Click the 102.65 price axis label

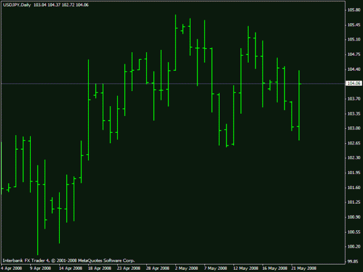[x=354, y=143]
